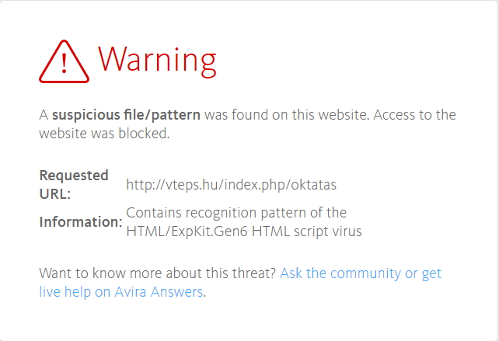The width and height of the screenshot is (499, 341).
Task: Click the 'Access to the' sentence start
Action: point(414,115)
